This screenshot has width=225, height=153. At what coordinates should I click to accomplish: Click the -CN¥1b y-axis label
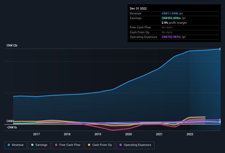pyautogui.click(x=12, y=127)
